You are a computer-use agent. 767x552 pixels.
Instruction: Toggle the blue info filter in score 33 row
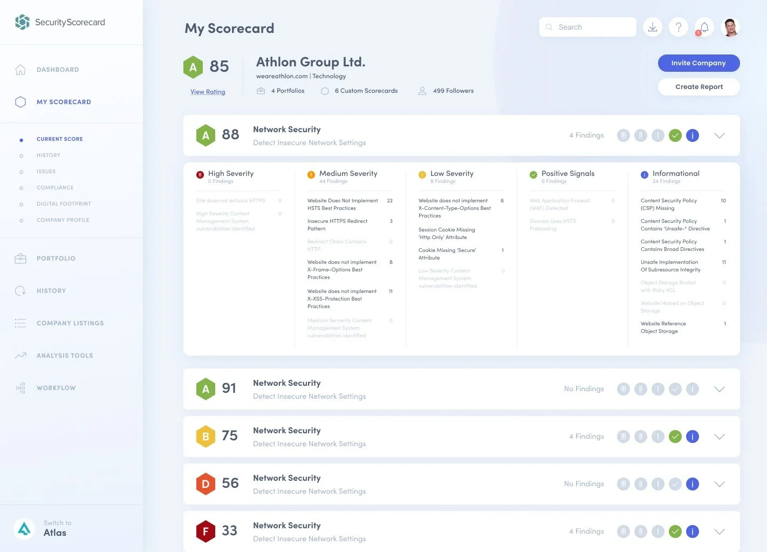tap(693, 531)
